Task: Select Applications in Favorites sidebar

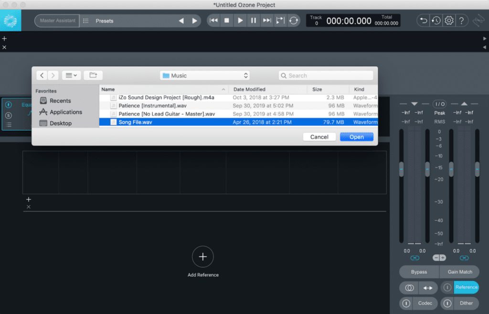Action: 61,112
